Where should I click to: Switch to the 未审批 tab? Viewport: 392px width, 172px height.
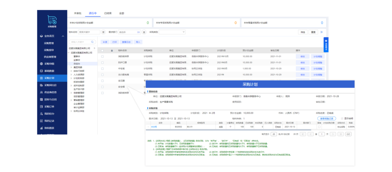78,13
